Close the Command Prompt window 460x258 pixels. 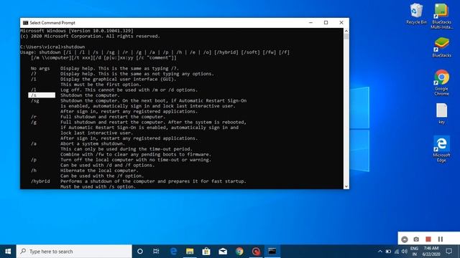tap(341, 22)
